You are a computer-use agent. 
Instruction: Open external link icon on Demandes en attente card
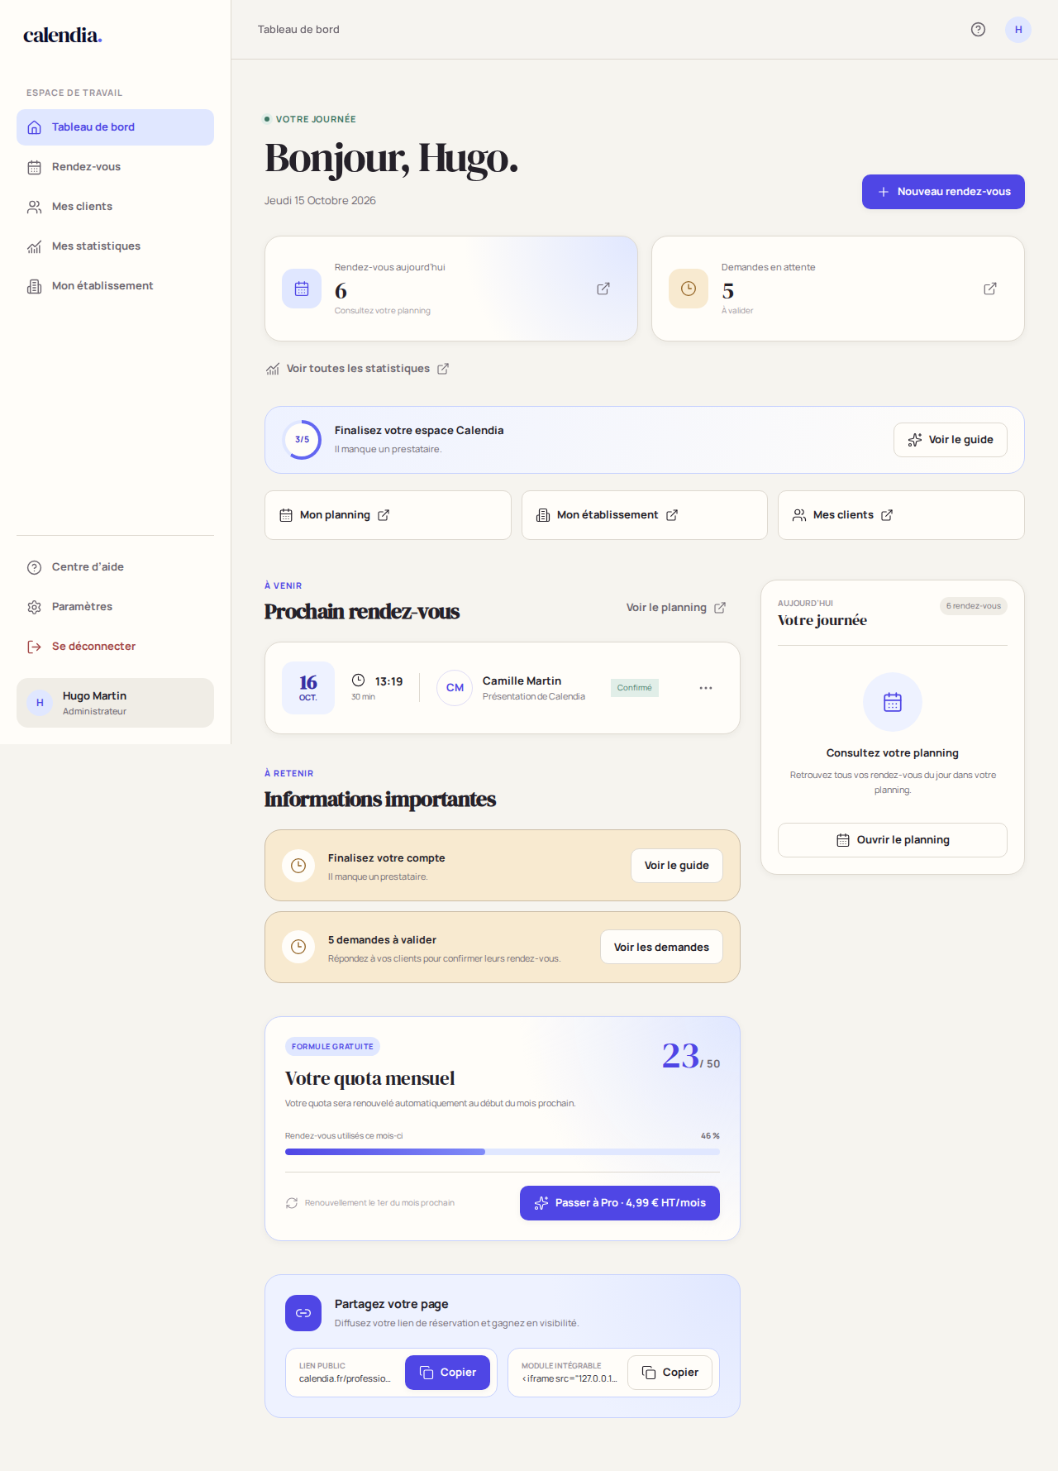pyautogui.click(x=990, y=289)
